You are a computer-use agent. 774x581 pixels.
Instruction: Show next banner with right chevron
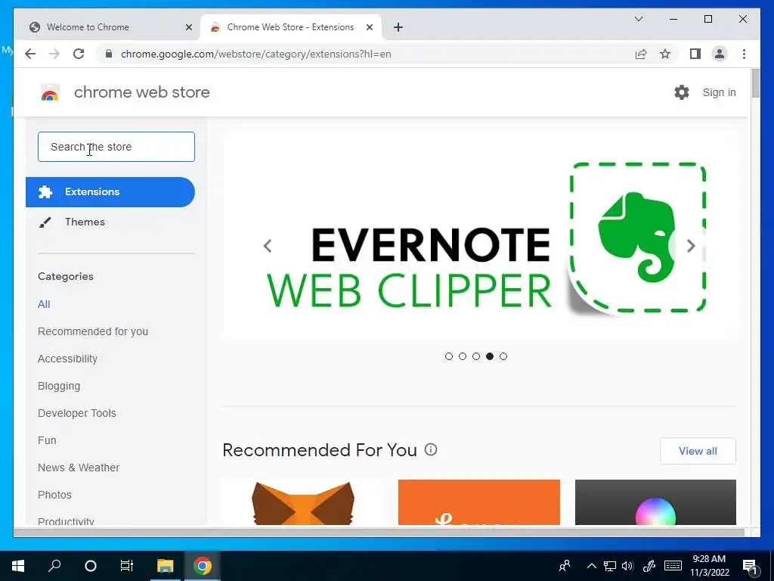tap(691, 246)
